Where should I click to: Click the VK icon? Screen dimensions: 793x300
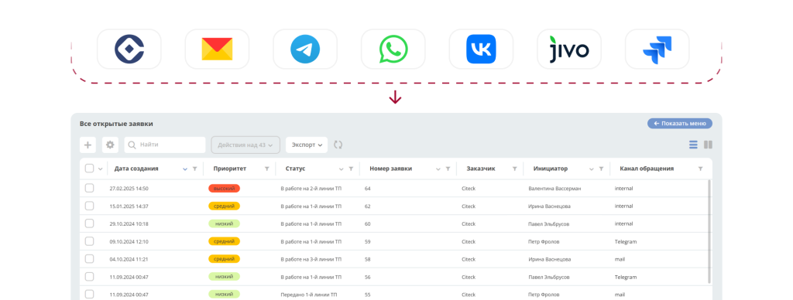tap(481, 49)
